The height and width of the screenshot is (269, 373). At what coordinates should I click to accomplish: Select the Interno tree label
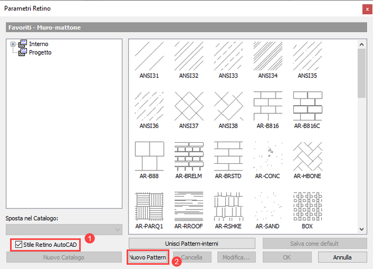pos(39,44)
